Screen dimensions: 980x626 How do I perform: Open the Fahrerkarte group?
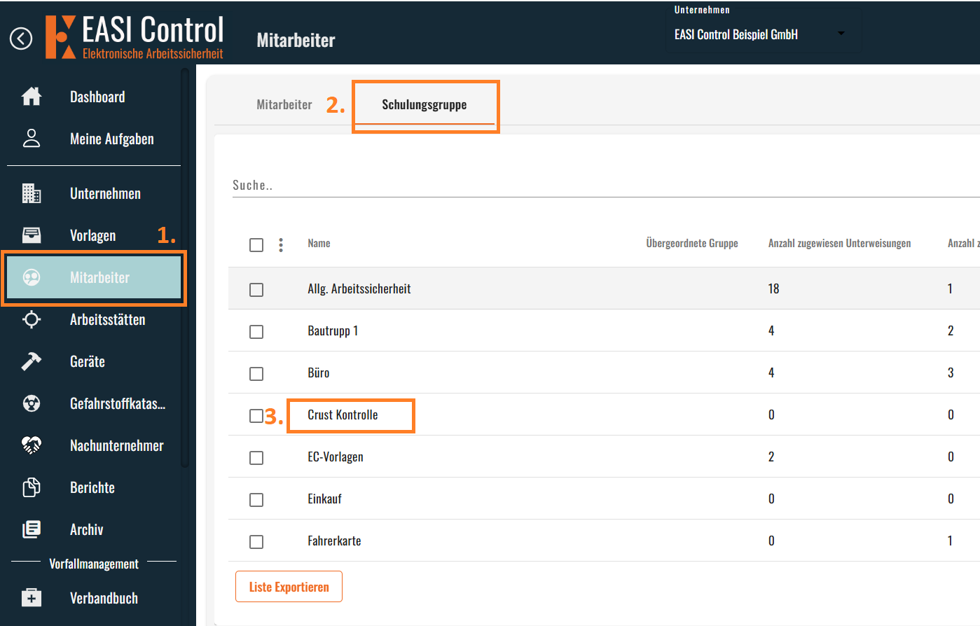pyautogui.click(x=334, y=541)
